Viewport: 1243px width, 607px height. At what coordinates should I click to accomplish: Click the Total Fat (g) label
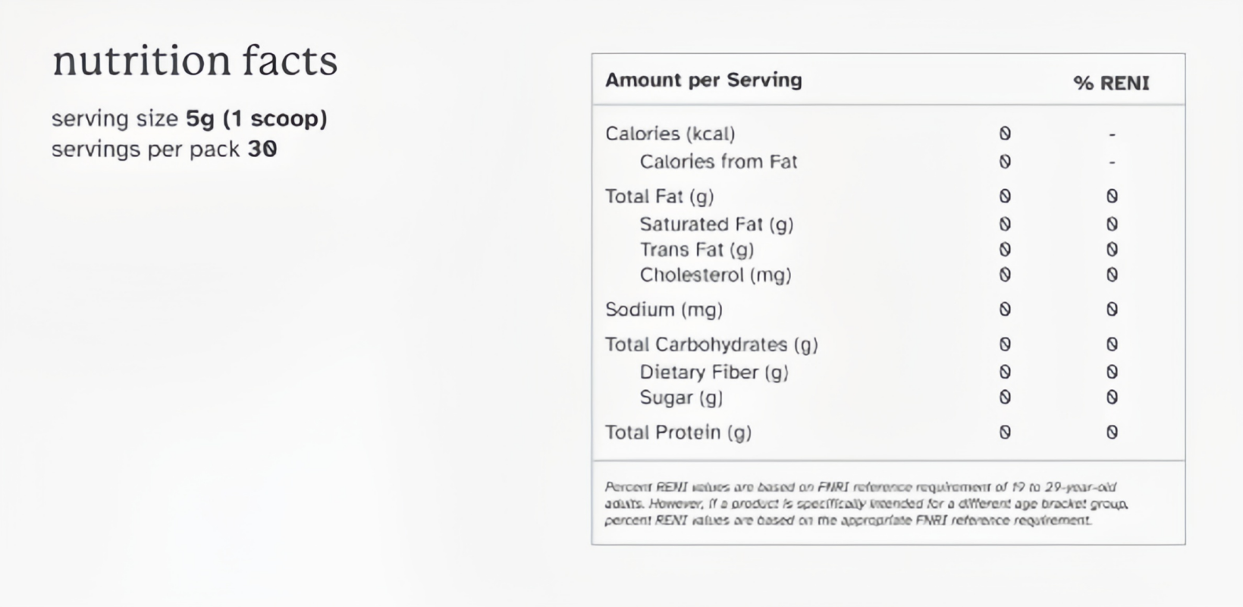click(x=659, y=197)
